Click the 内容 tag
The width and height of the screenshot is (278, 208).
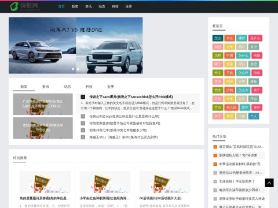point(229,81)
